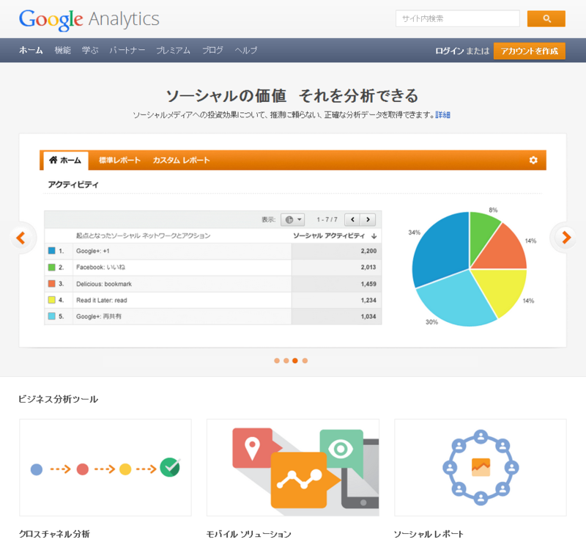
Task: Select ホーム tab with house icon
Action: 66,160
